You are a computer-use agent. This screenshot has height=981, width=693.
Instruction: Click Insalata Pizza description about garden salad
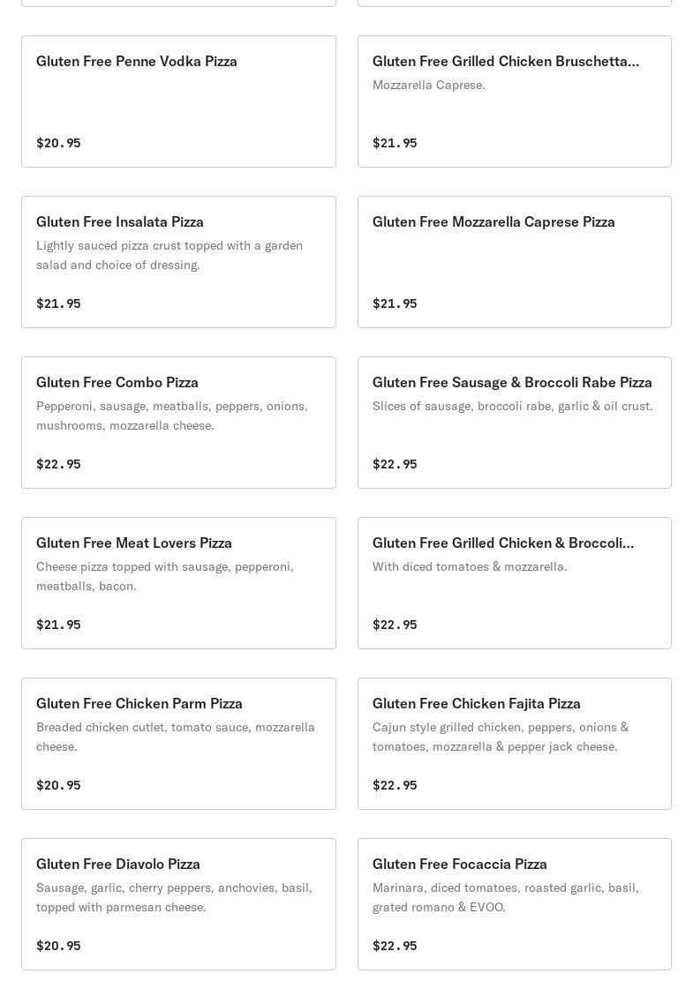click(169, 255)
